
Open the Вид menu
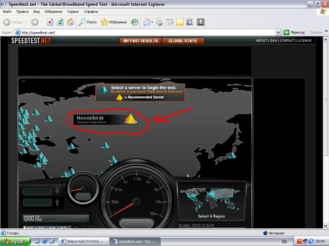coord(36,12)
